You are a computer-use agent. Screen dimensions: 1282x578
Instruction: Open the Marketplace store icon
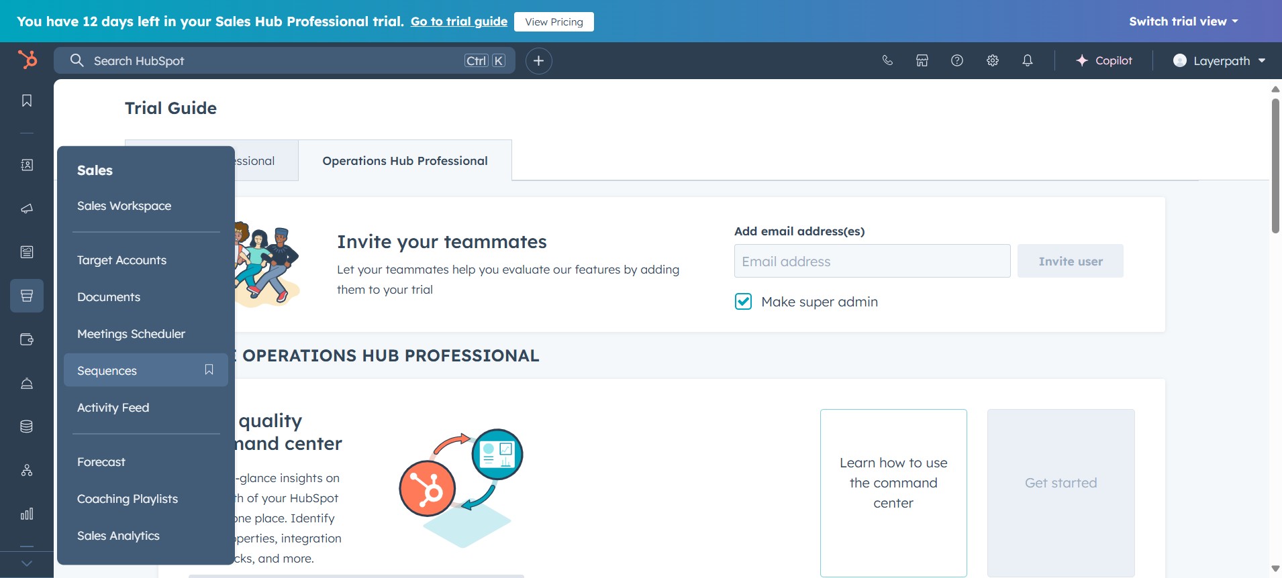pos(922,60)
